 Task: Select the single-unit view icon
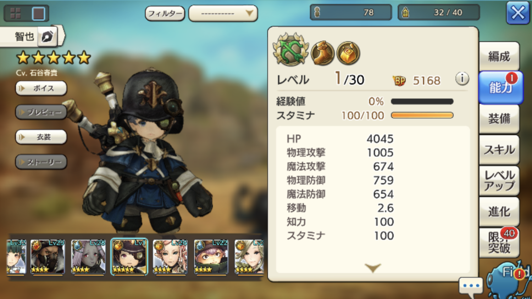[x=38, y=13]
